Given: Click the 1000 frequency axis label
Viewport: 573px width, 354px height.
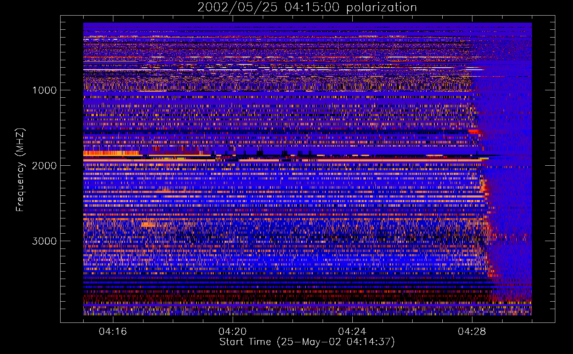Looking at the screenshot, I should [x=45, y=90].
